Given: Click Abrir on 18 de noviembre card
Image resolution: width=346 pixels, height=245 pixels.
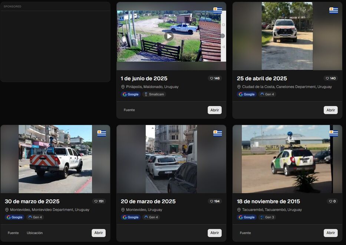Looking at the screenshot, I should pyautogui.click(x=331, y=233).
